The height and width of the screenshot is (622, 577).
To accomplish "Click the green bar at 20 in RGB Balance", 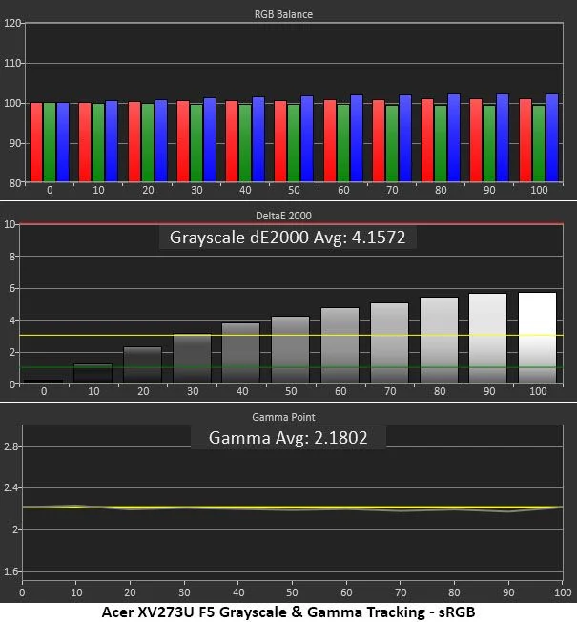I will [x=148, y=142].
